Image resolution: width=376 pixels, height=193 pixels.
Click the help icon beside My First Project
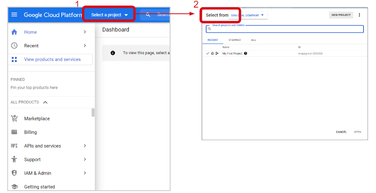click(245, 53)
